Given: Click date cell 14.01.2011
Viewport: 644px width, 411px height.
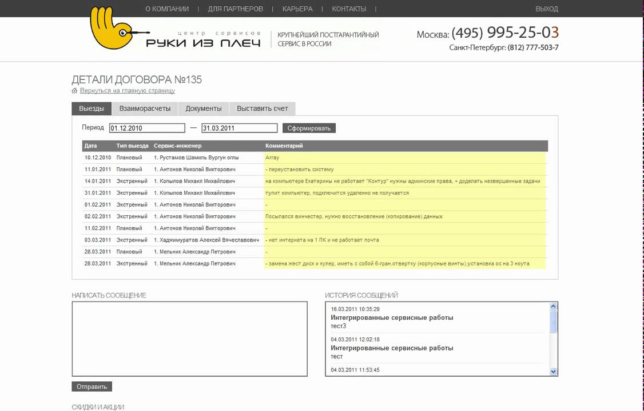Looking at the screenshot, I should tap(98, 181).
